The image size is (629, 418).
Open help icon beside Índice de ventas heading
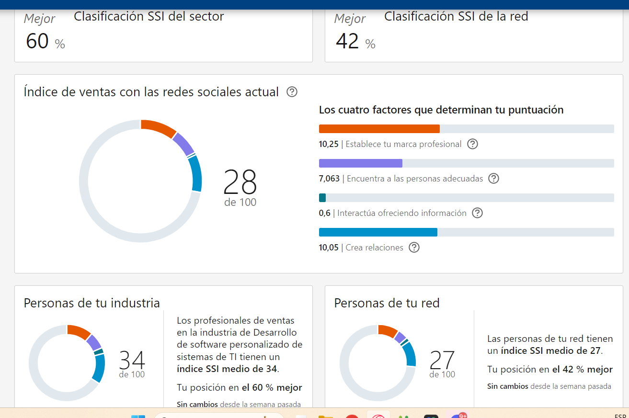(x=292, y=91)
